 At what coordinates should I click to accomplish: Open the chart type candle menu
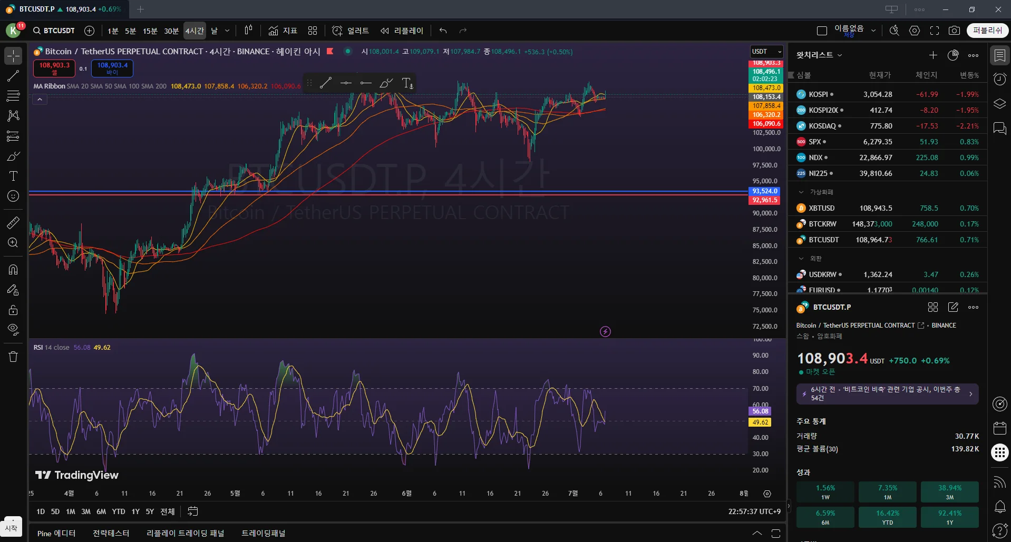(248, 31)
